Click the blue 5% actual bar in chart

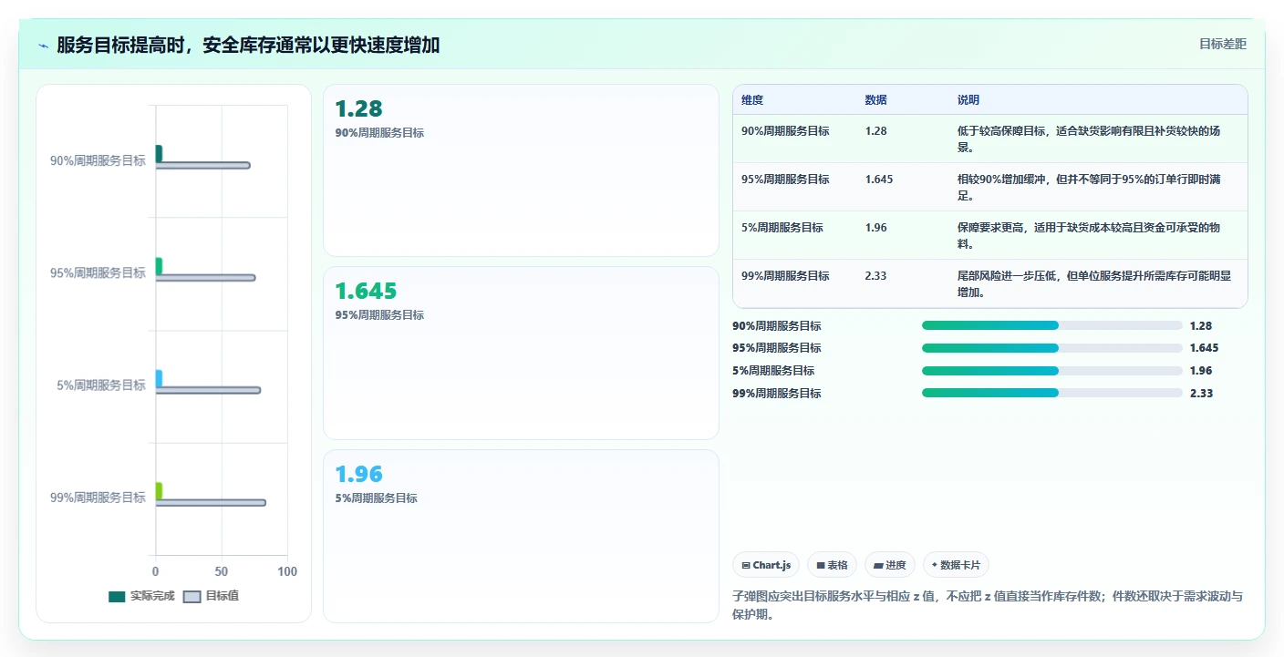pyautogui.click(x=159, y=378)
